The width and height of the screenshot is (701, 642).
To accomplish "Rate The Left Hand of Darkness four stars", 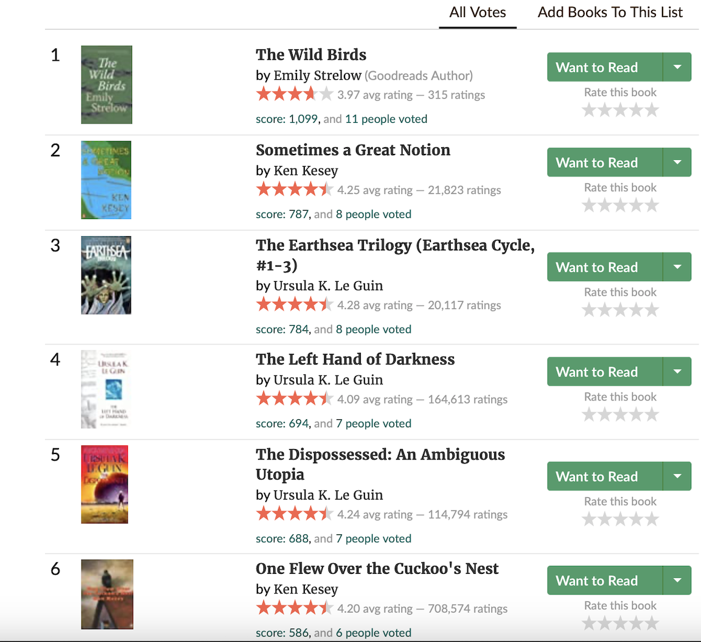I will pos(636,415).
